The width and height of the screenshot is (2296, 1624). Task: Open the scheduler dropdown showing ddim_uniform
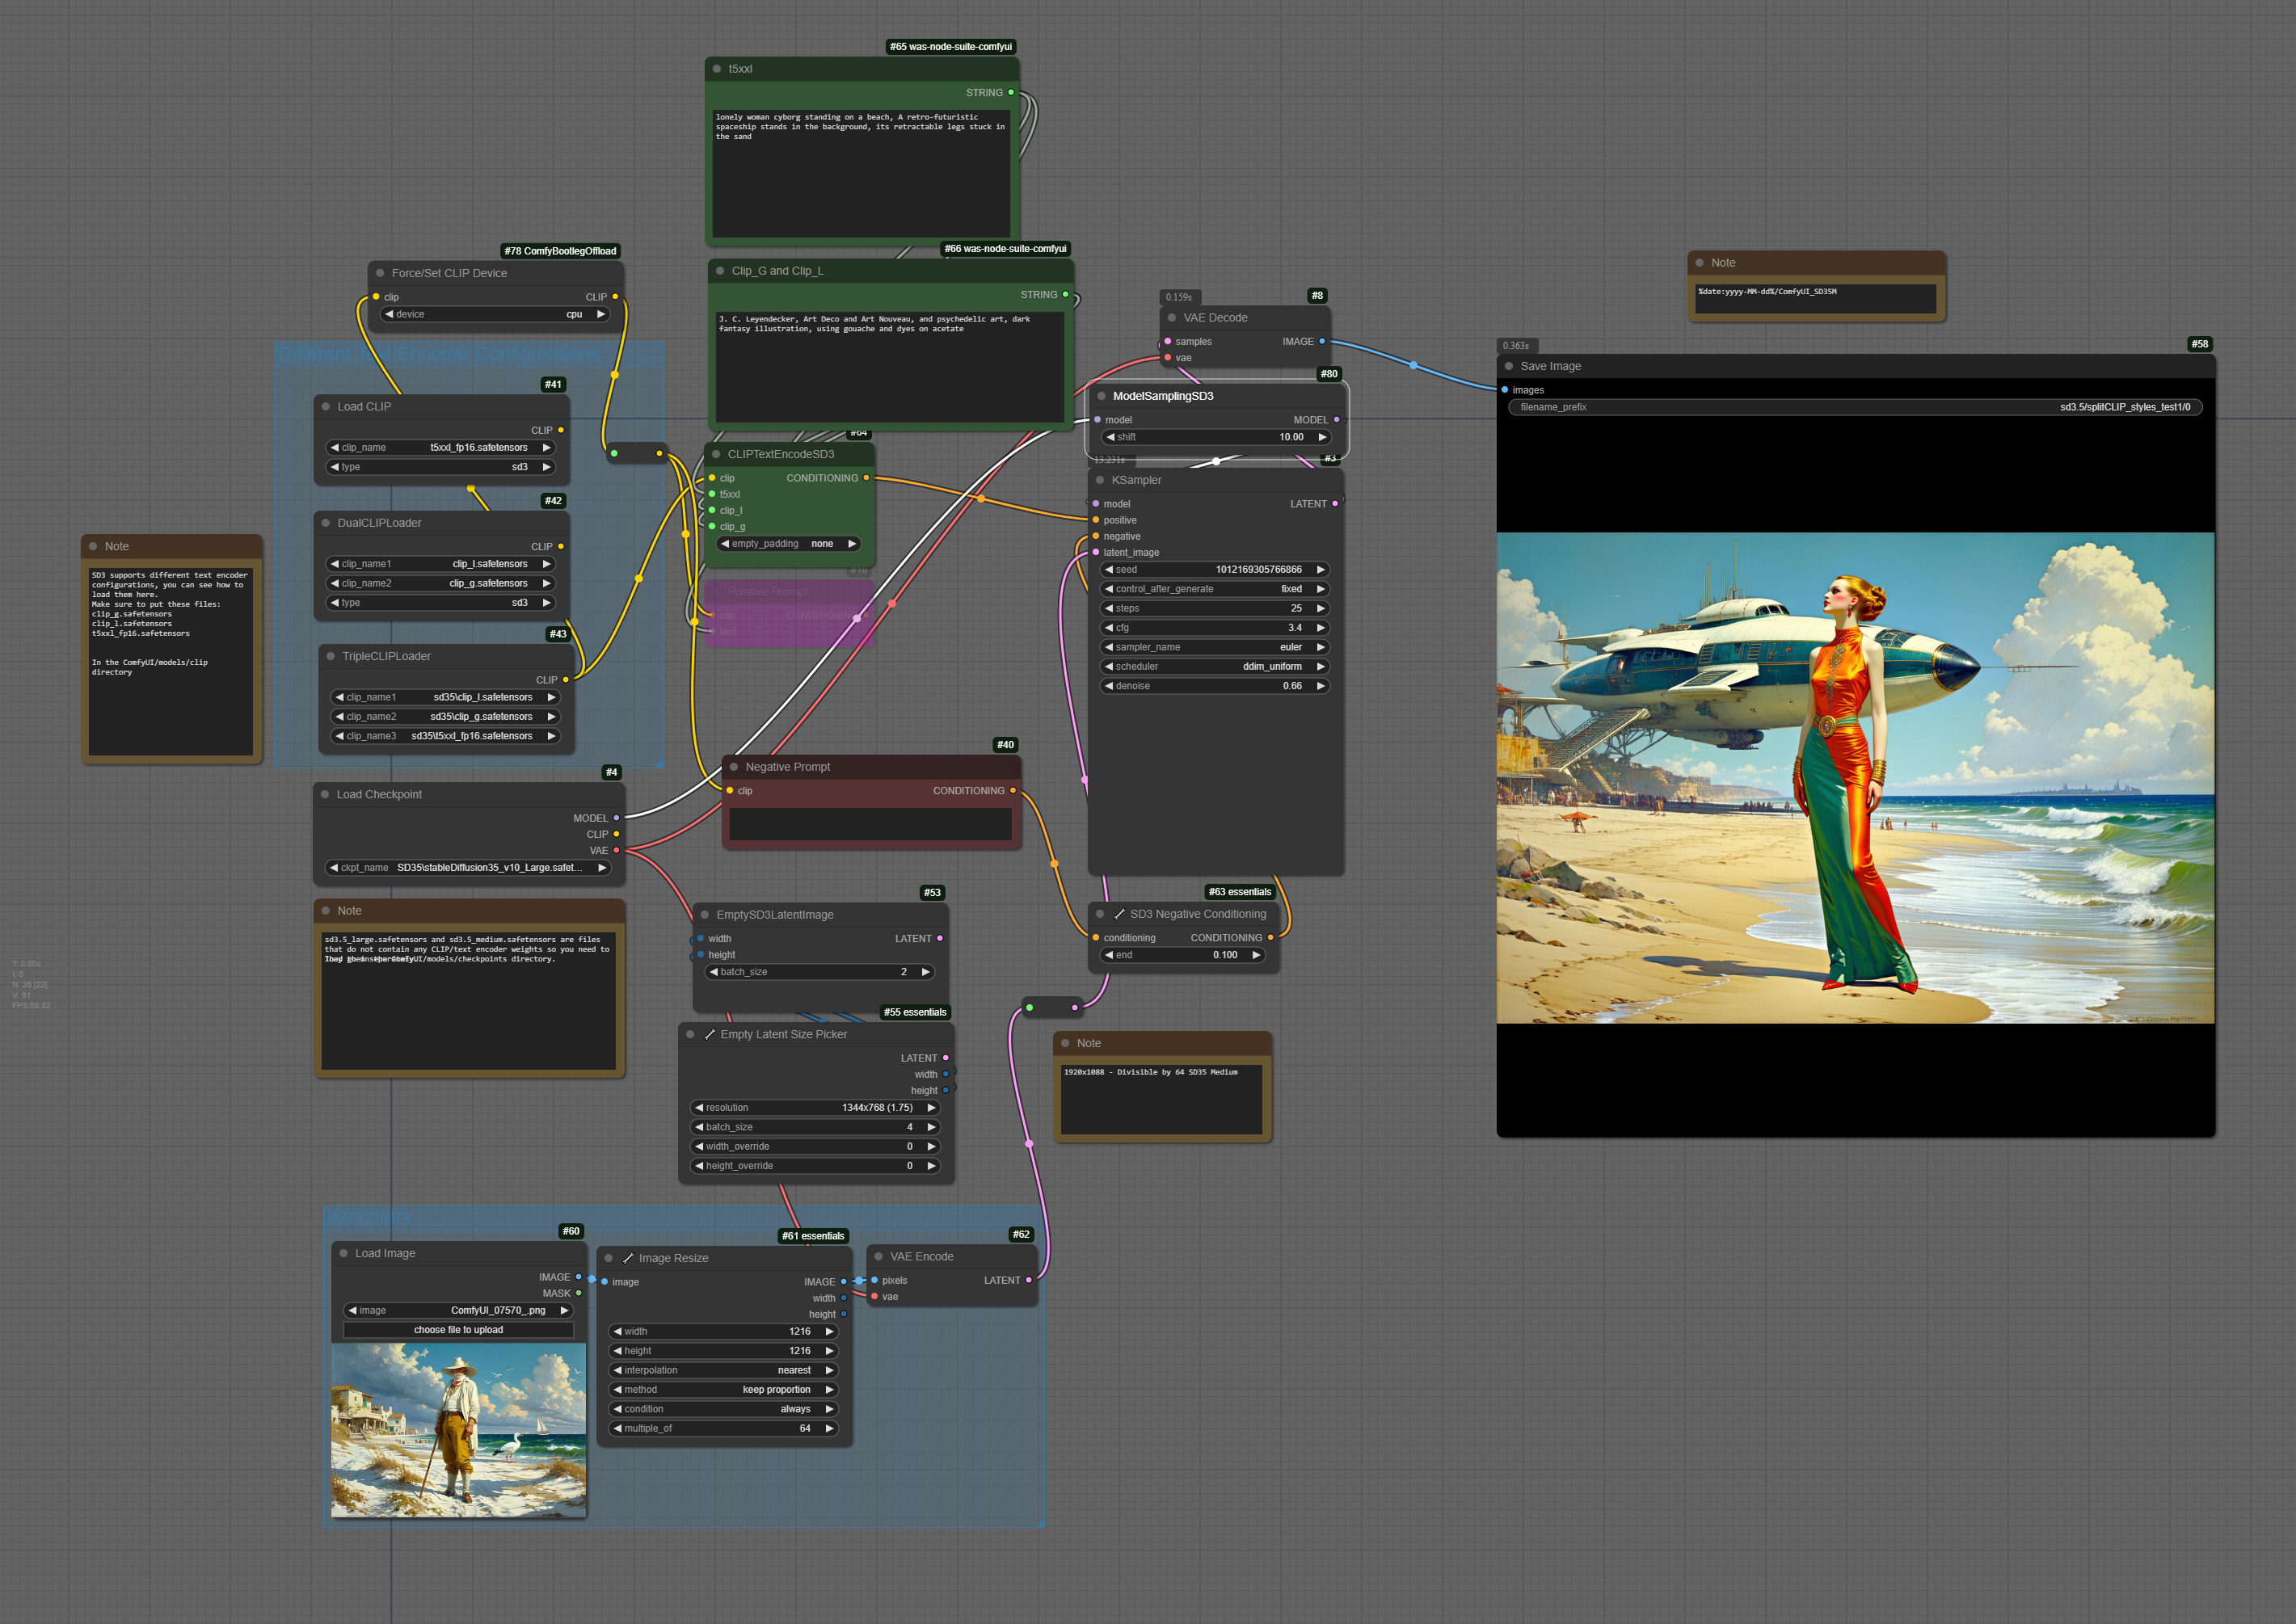(x=1214, y=667)
